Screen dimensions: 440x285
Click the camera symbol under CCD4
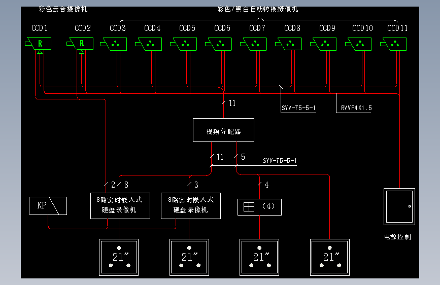pyautogui.click(x=149, y=44)
